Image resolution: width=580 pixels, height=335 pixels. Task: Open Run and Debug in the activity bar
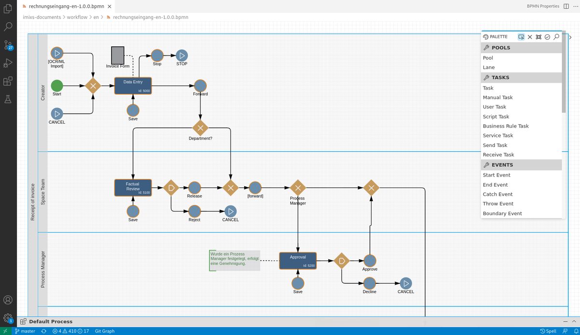point(7,63)
